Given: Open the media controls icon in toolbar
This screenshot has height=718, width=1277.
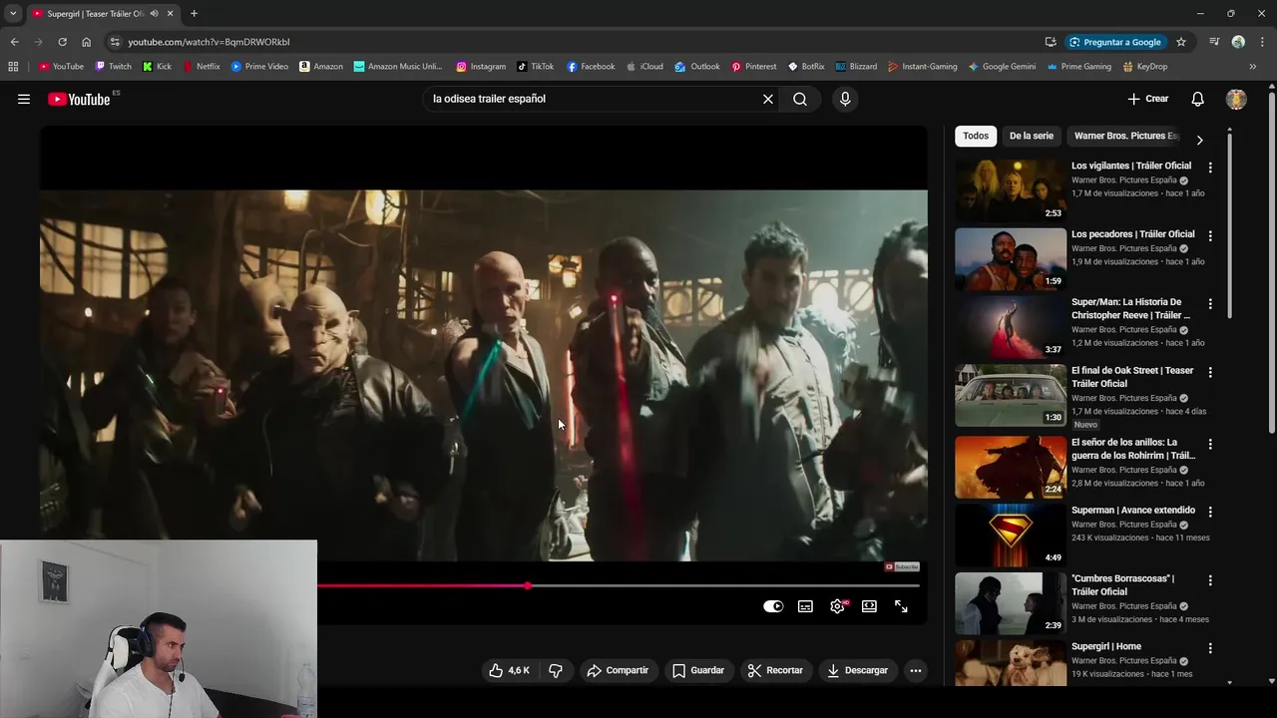Looking at the screenshot, I should coord(1214,42).
